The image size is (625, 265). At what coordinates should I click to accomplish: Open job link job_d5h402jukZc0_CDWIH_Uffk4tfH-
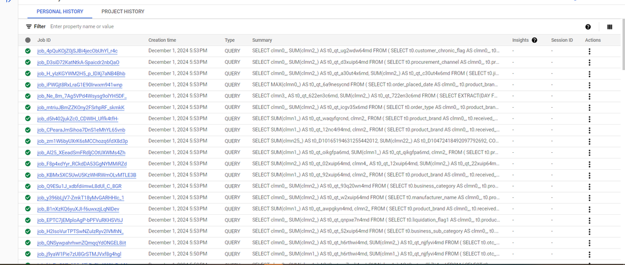pos(78,119)
